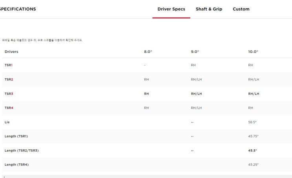Select the TSR2 row label

[9, 80]
